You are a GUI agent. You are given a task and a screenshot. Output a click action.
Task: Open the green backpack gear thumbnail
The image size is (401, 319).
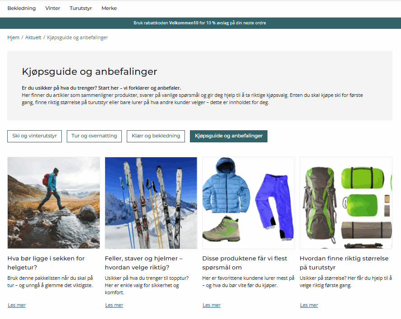[346, 203]
